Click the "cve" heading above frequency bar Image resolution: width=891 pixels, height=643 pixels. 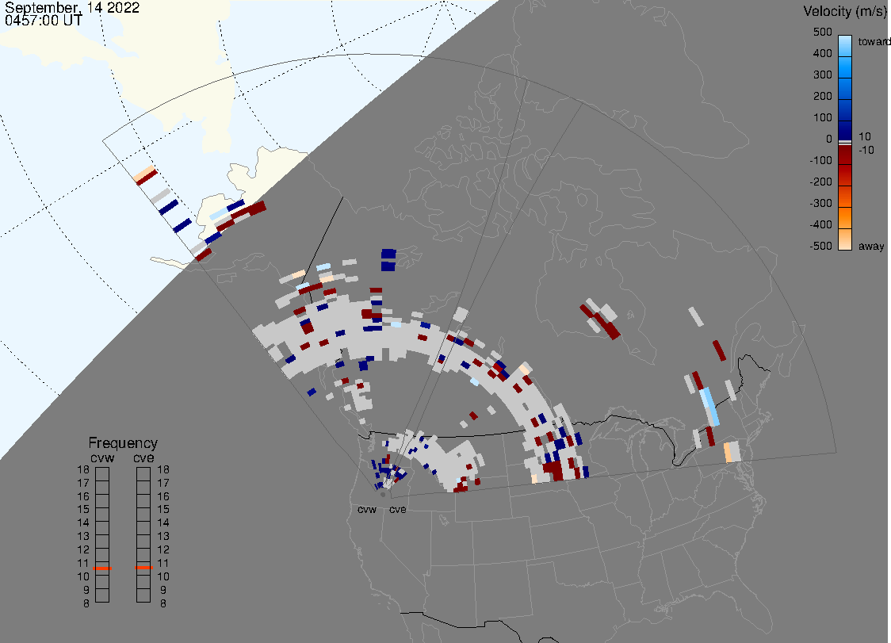coord(143,457)
